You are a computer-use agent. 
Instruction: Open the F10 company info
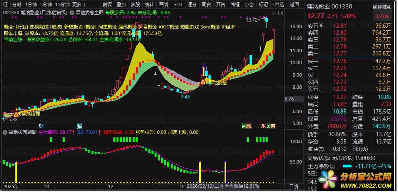click(178, 4)
